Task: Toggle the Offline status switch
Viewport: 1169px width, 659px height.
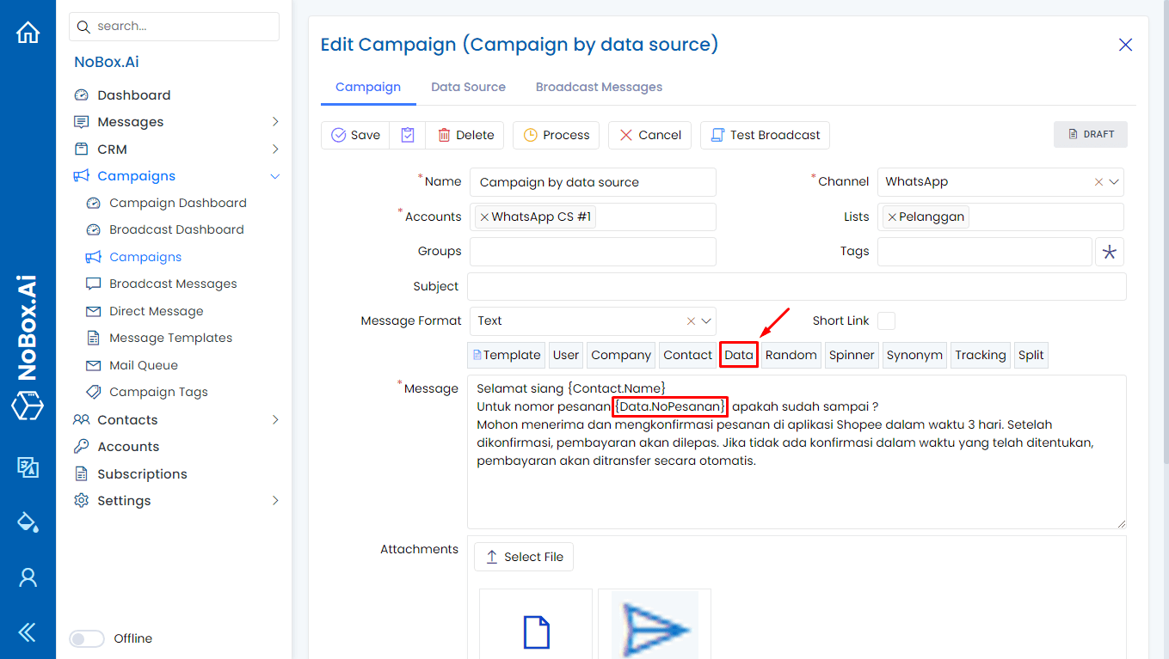Action: pos(87,638)
